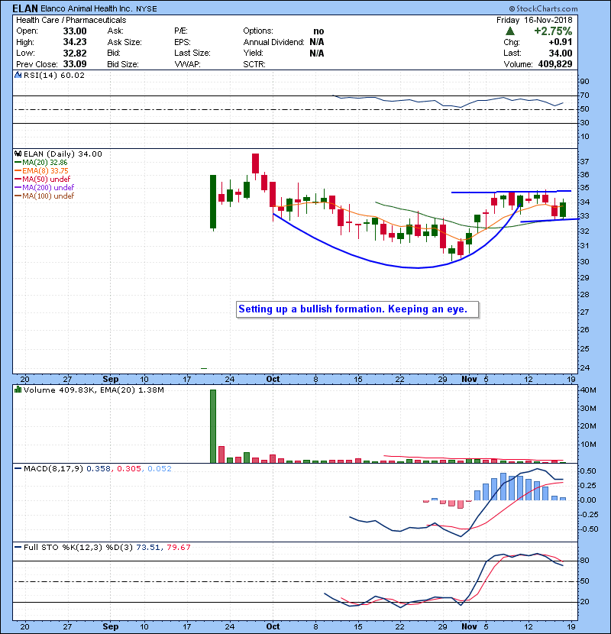Click the Volume 409.83K, EMA(20) 1.38M label
The height and width of the screenshot is (634, 611).
point(94,390)
